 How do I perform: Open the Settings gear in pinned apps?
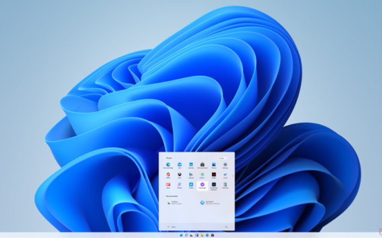pos(225,166)
